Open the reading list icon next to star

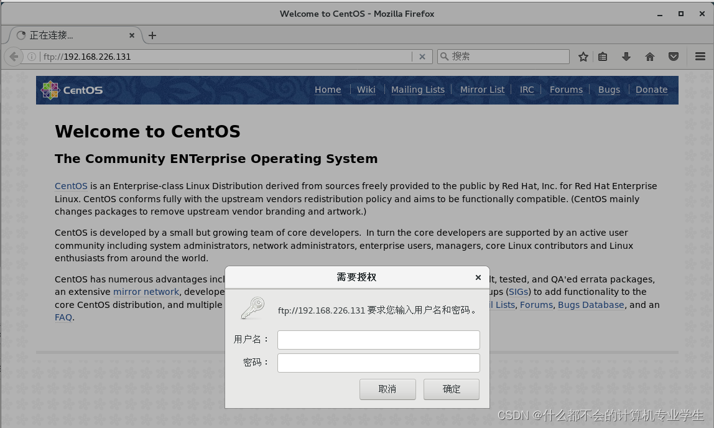[603, 56]
